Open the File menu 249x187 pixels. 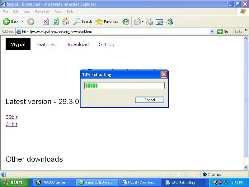click(x=5, y=12)
